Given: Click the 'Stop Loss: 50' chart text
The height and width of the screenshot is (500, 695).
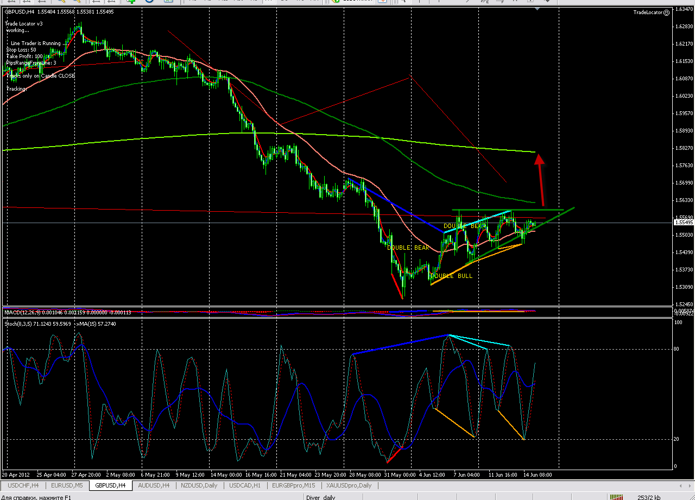Looking at the screenshot, I should point(21,49).
